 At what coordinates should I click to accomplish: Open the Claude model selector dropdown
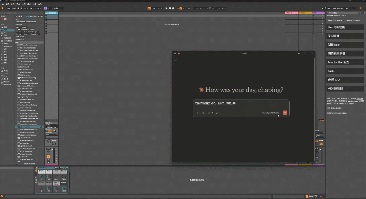pyautogui.click(x=271, y=113)
